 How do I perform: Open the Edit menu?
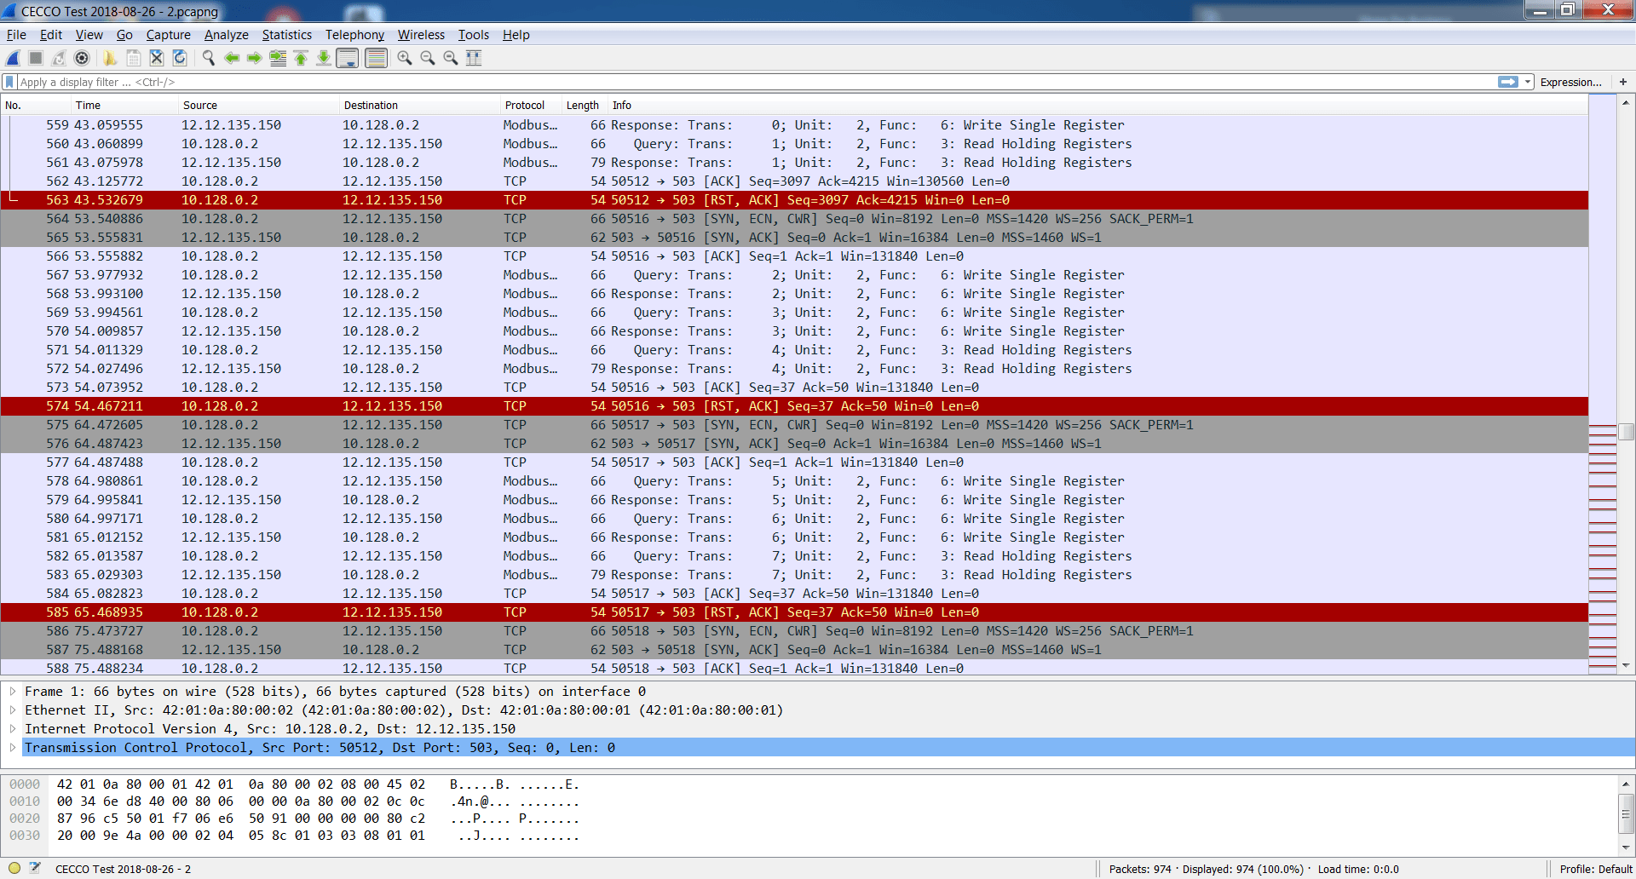pos(51,35)
